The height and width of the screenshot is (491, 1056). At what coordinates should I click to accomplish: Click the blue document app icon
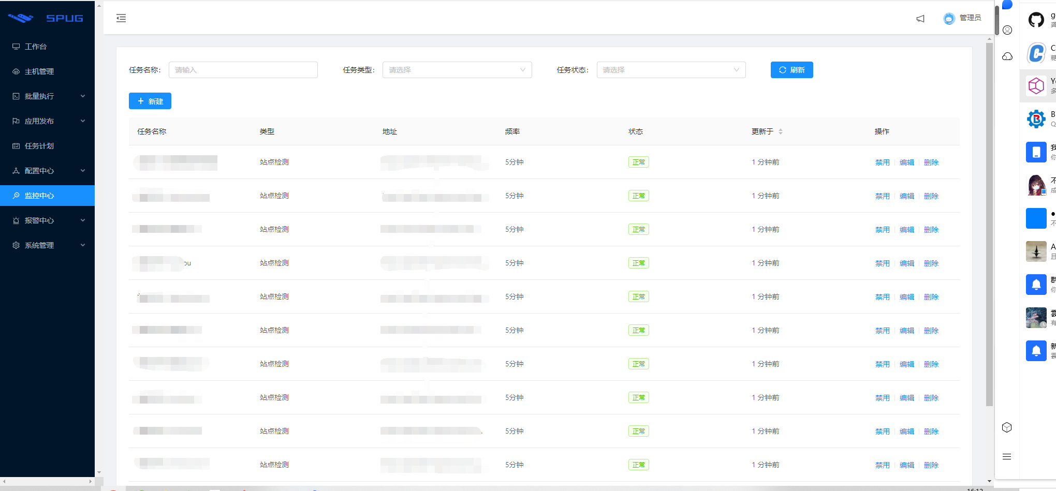coord(1036,152)
